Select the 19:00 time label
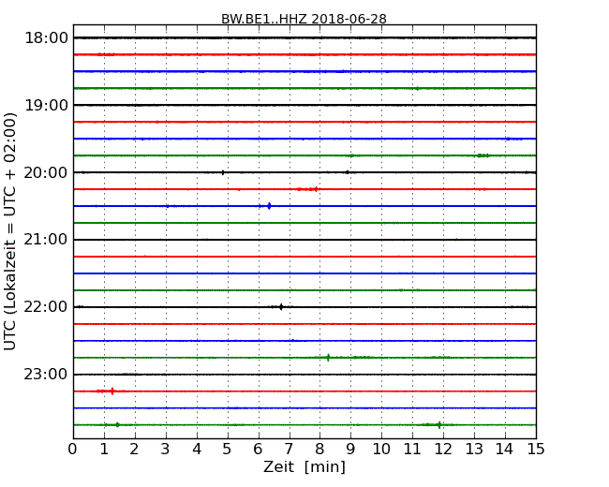Image resolution: width=609 pixels, height=487 pixels. coord(46,105)
